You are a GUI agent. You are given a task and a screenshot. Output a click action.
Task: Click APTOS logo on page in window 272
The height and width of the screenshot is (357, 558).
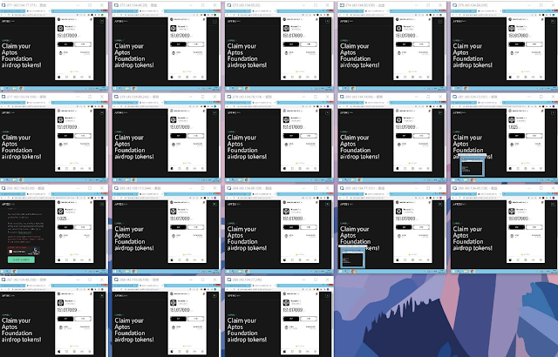[x=120, y=21]
